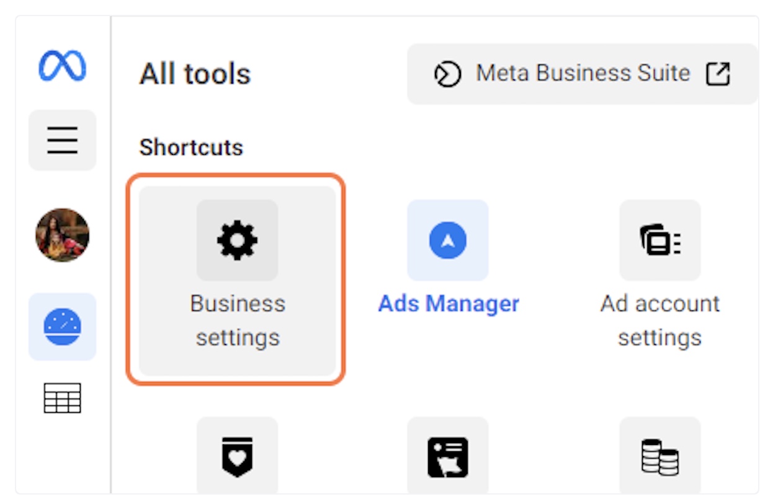This screenshot has width=778, height=502.
Task: Click the All tools heading
Action: pyautogui.click(x=195, y=74)
